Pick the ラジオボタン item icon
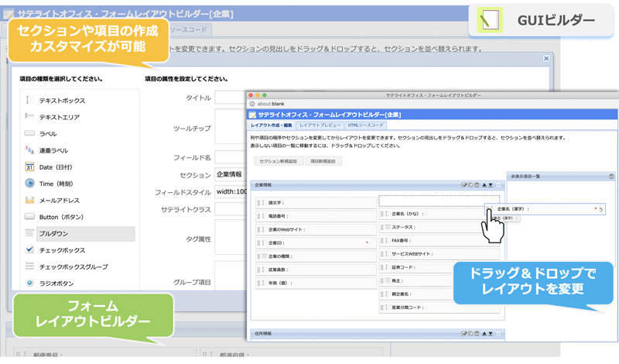 click(x=29, y=283)
